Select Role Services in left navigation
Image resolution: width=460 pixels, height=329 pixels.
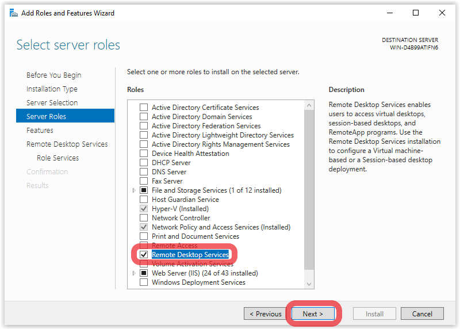(58, 158)
